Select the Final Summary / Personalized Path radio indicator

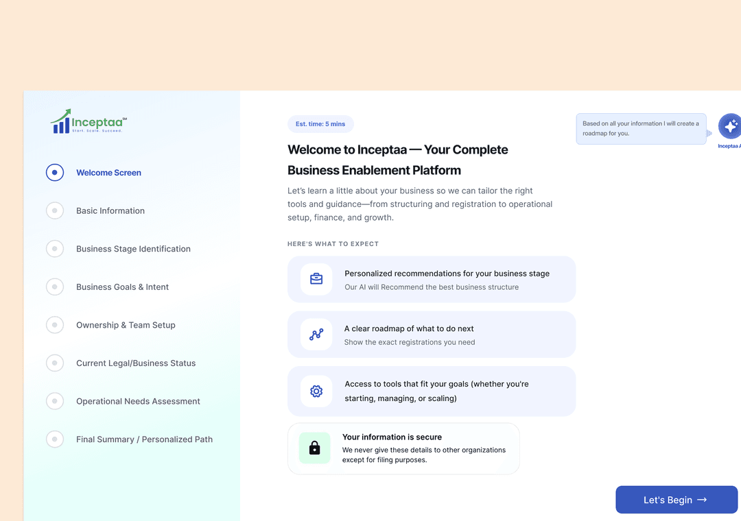55,439
